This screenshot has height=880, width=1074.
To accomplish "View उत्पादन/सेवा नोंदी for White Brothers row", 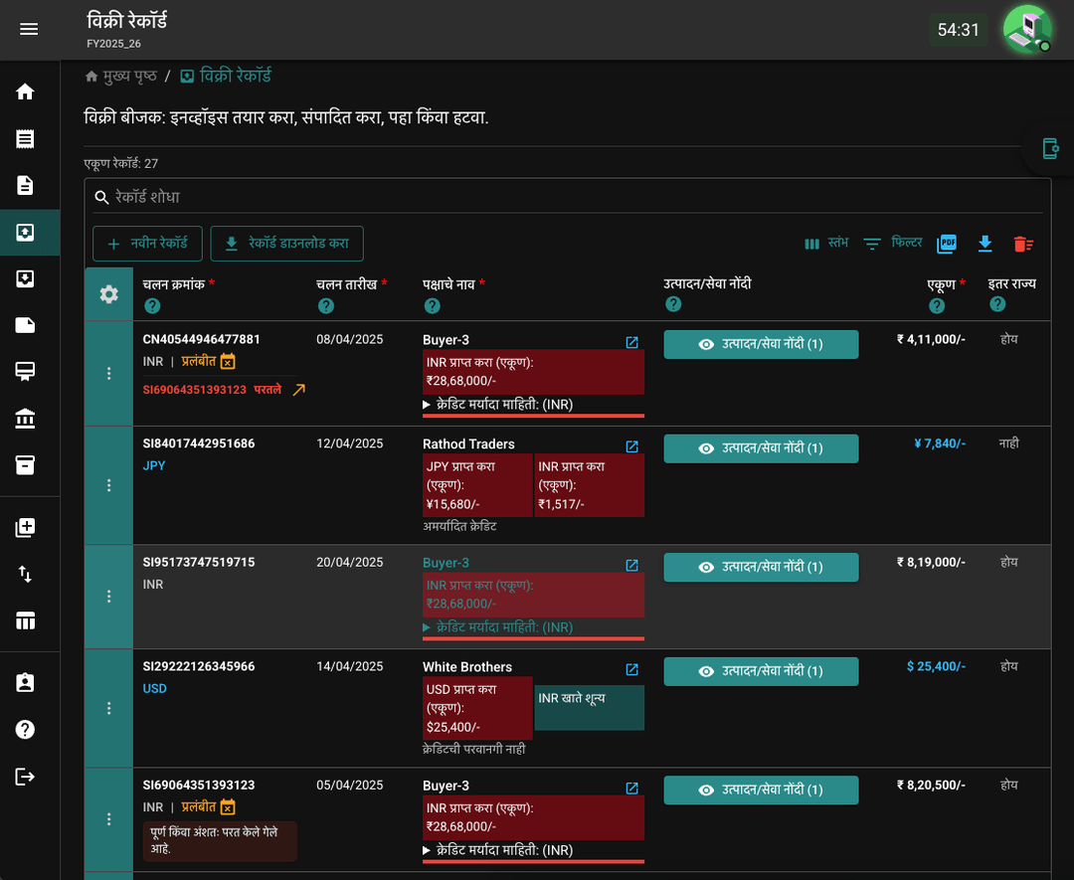I will coord(761,671).
